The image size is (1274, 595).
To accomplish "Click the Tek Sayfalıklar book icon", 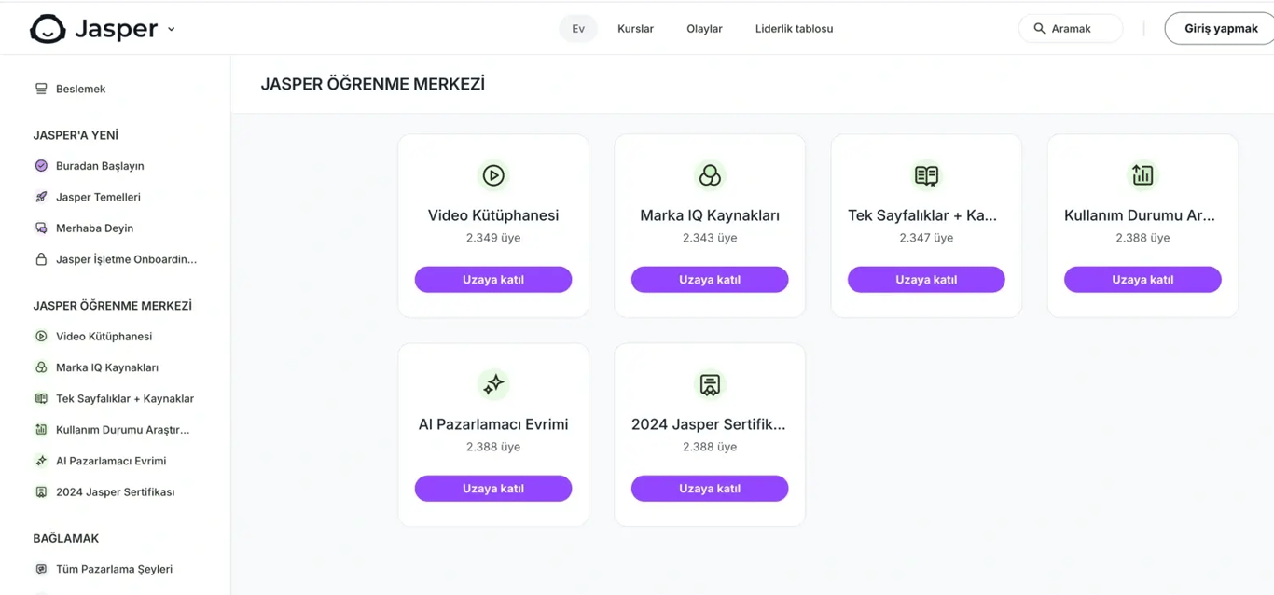I will 926,175.
